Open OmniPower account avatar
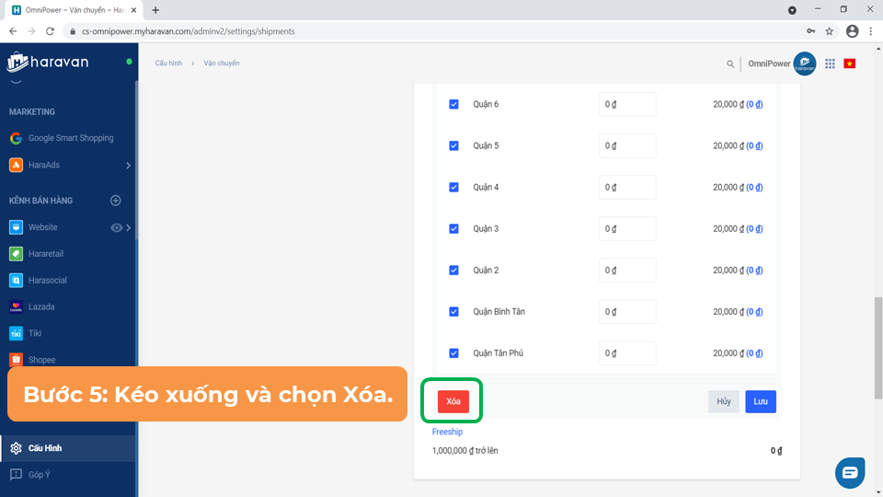Viewport: 883px width, 497px height. (x=805, y=64)
